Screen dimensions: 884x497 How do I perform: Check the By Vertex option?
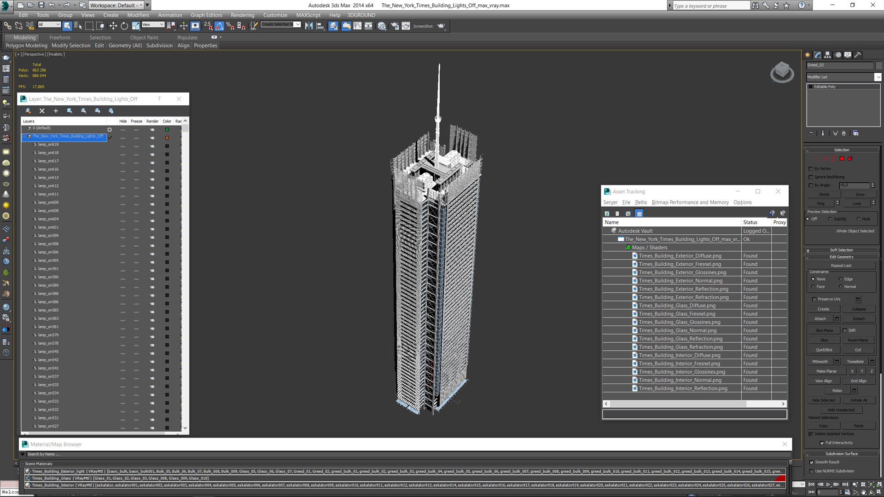(811, 169)
